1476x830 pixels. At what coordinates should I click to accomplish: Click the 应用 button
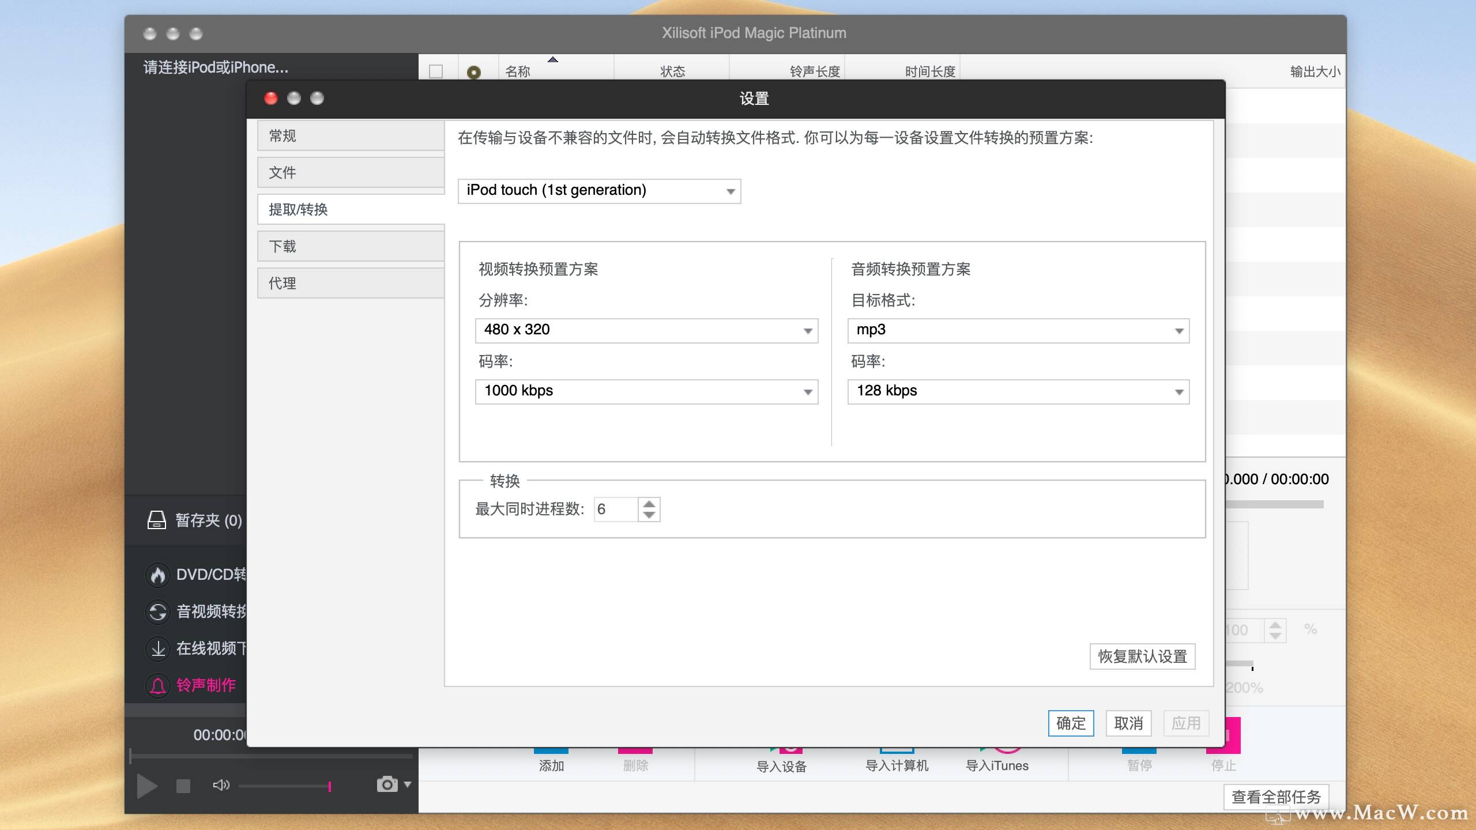click(x=1186, y=723)
